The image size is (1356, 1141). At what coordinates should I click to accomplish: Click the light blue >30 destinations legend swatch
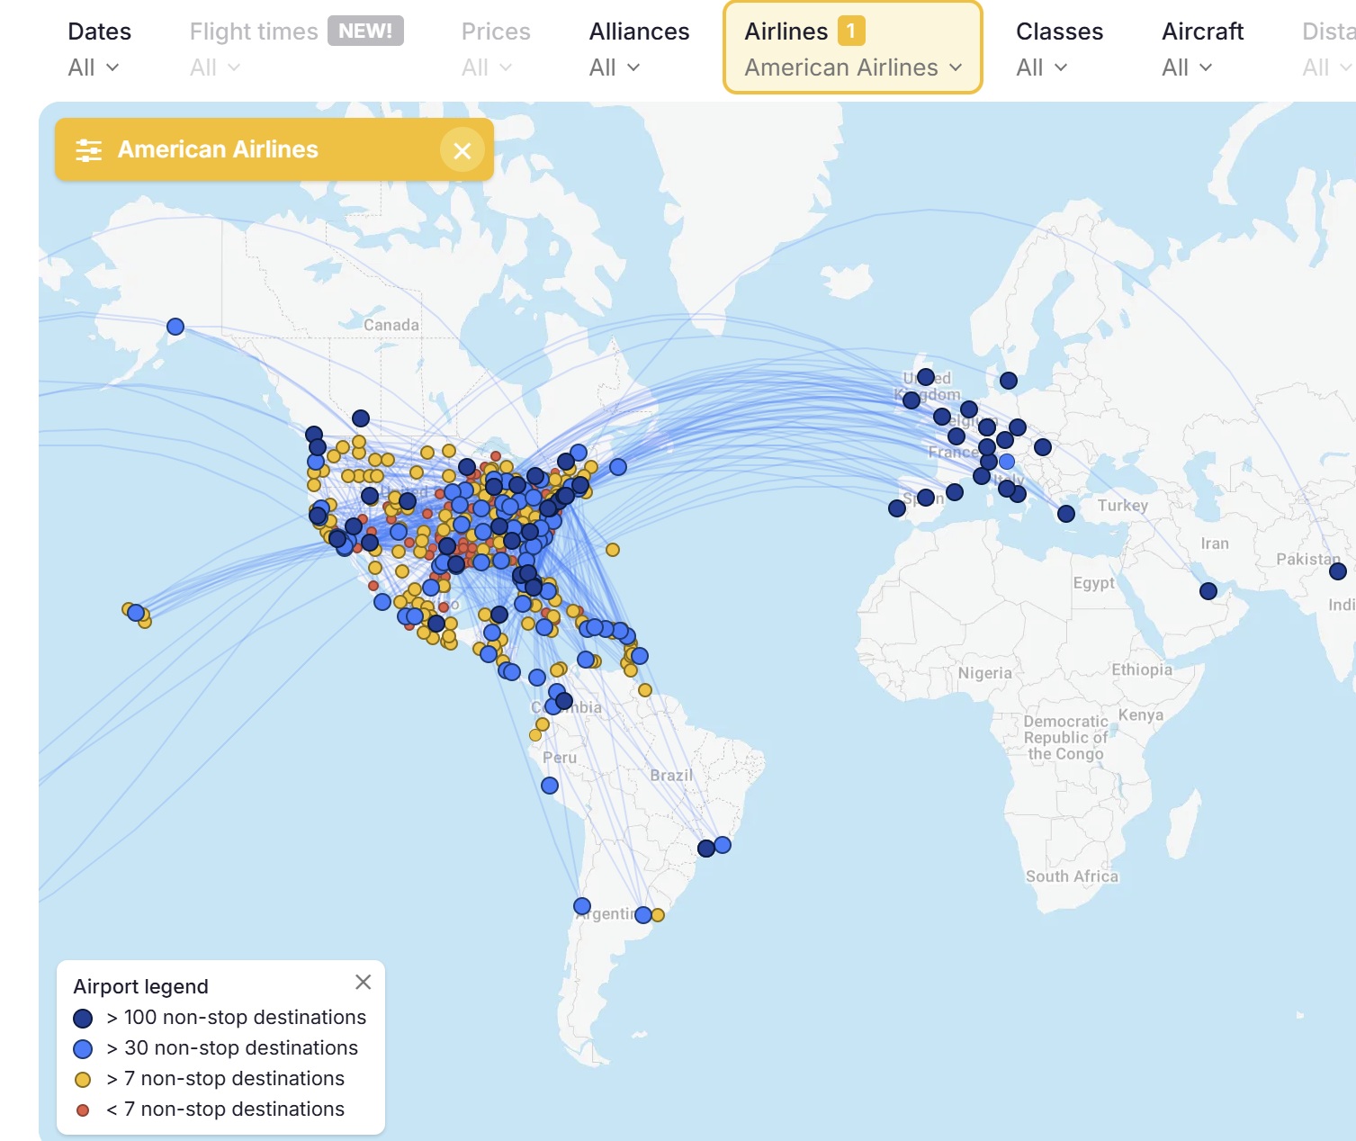point(83,1048)
